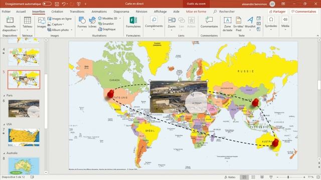Image resolution: width=321 pixels, height=180 pixels.
Task: Click the zoom in plus button
Action: point(304,177)
